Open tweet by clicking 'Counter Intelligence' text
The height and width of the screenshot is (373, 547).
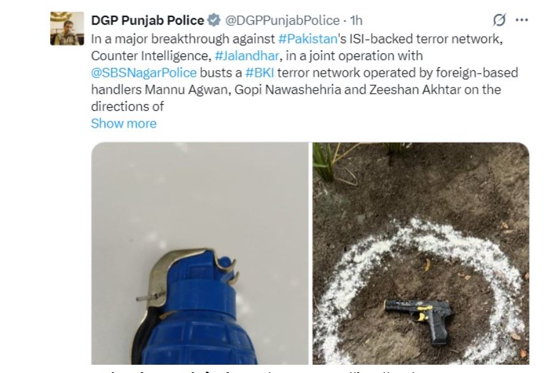click(150, 56)
